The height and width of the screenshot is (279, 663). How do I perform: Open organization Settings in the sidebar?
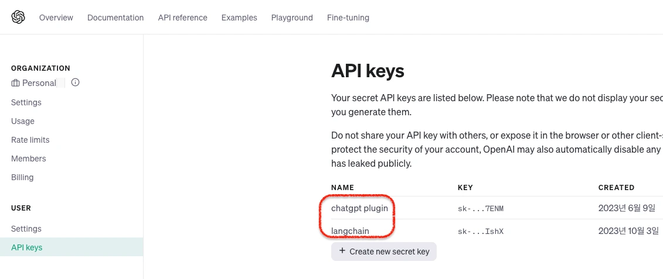click(x=26, y=102)
